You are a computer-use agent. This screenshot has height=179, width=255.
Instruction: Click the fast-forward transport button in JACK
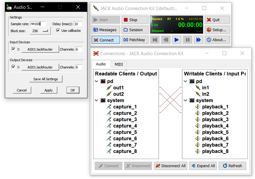[199, 40]
